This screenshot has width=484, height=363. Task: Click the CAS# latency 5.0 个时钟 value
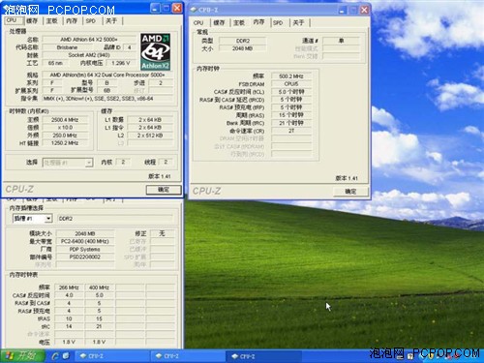(x=291, y=92)
